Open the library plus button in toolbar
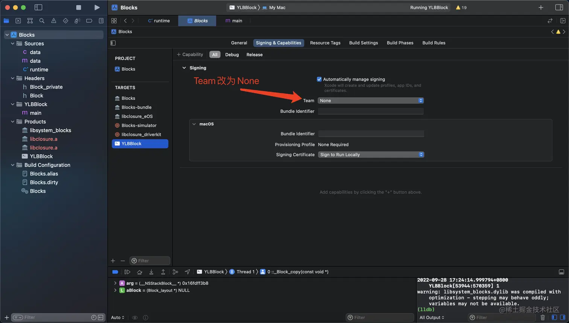The height and width of the screenshot is (323, 569). pyautogui.click(x=541, y=8)
